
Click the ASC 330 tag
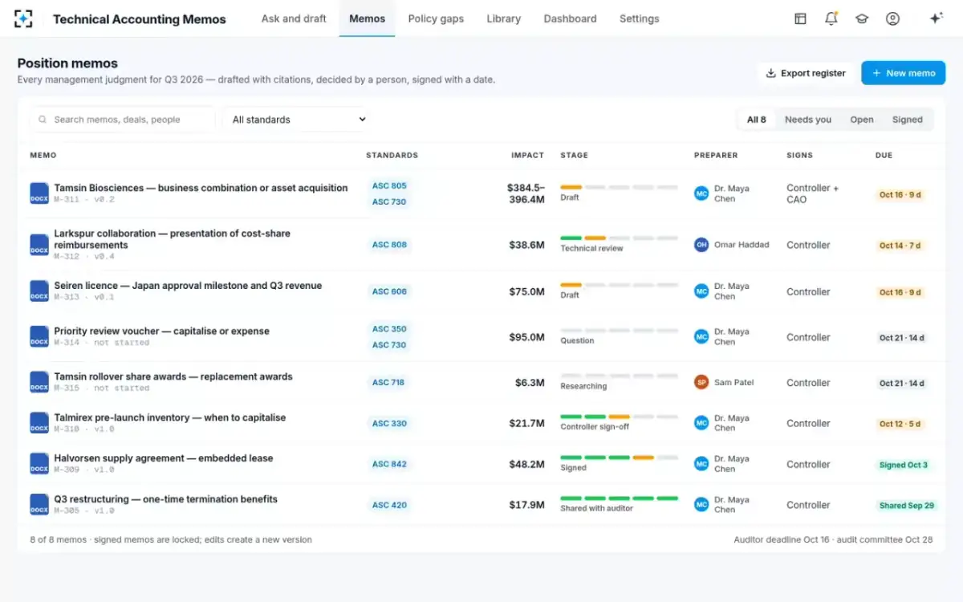click(389, 423)
